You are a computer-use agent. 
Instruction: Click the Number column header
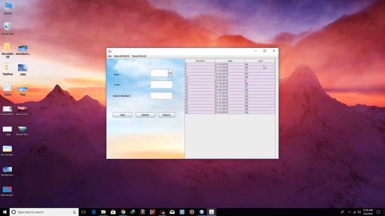[x=200, y=61]
